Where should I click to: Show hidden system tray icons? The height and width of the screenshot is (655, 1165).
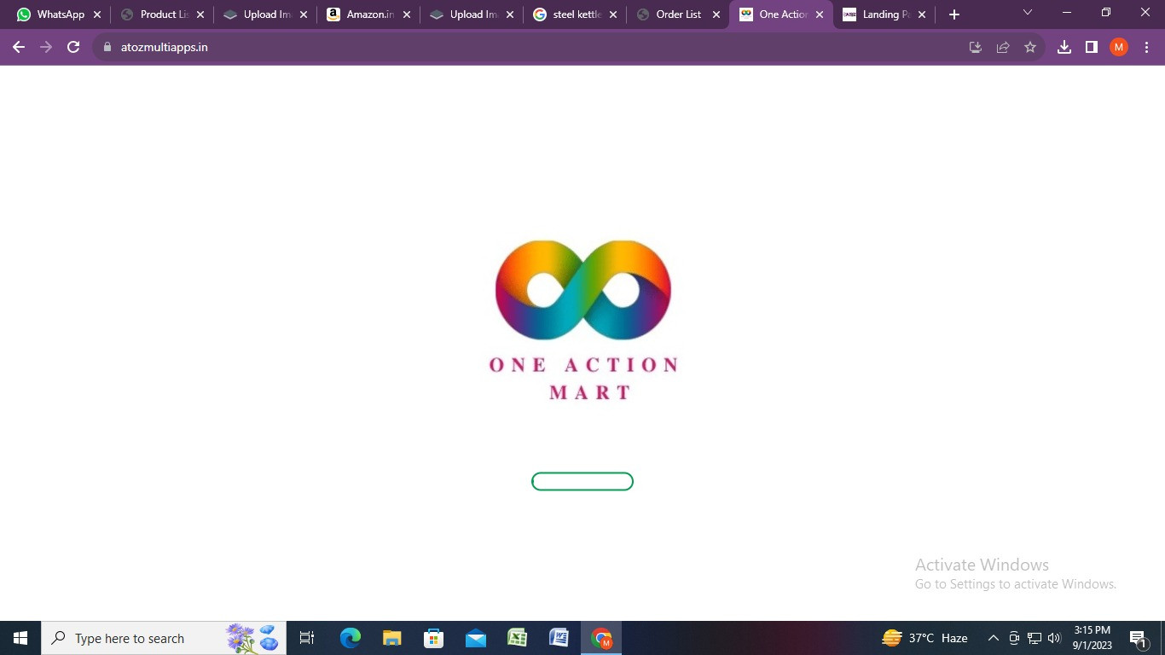coord(993,638)
